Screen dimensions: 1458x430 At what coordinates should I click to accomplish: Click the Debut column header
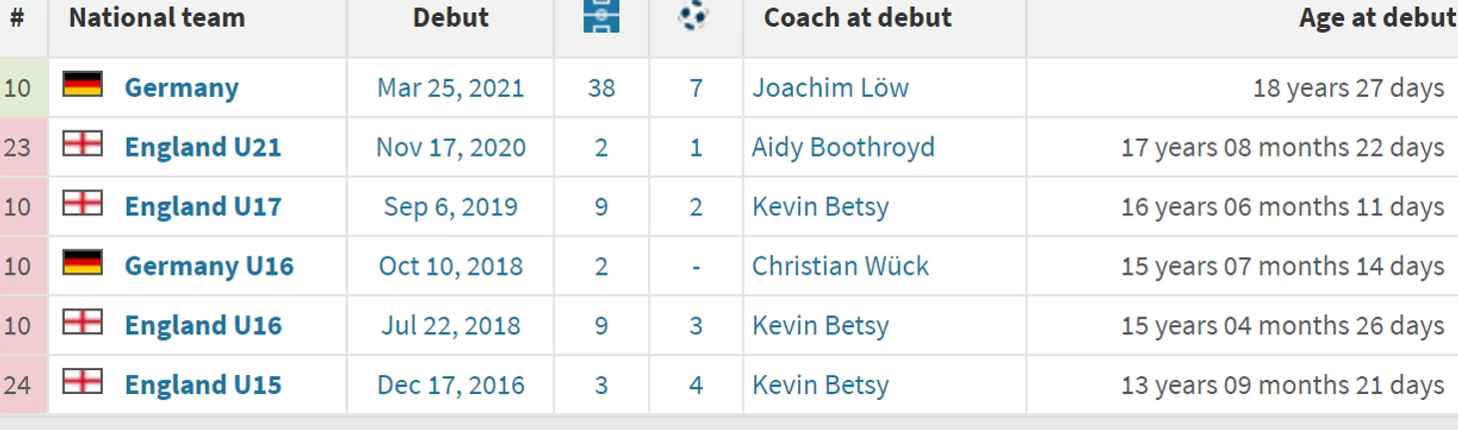pyautogui.click(x=450, y=18)
